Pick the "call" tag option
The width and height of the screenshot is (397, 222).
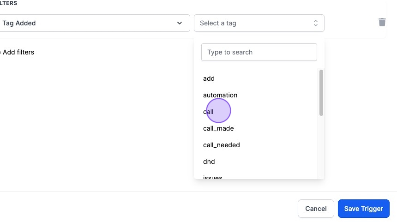(209, 112)
